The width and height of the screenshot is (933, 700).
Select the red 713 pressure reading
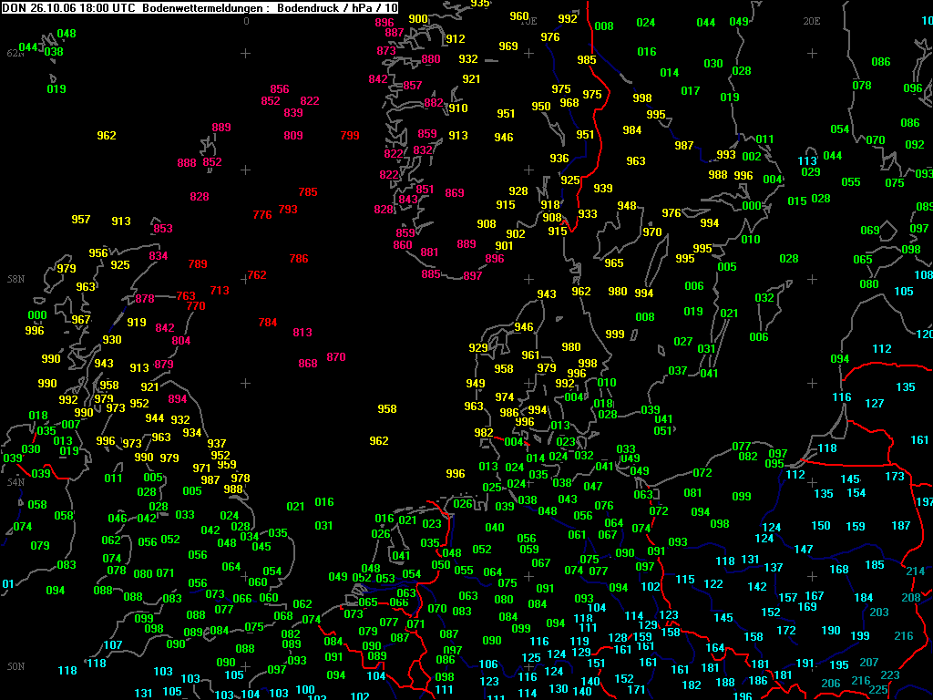click(x=220, y=291)
